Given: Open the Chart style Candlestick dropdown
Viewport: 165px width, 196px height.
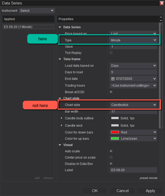Looking at the screenshot, I should click(x=133, y=105).
